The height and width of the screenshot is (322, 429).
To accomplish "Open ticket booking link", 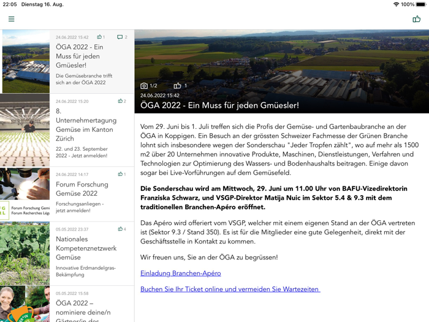I will [230, 289].
